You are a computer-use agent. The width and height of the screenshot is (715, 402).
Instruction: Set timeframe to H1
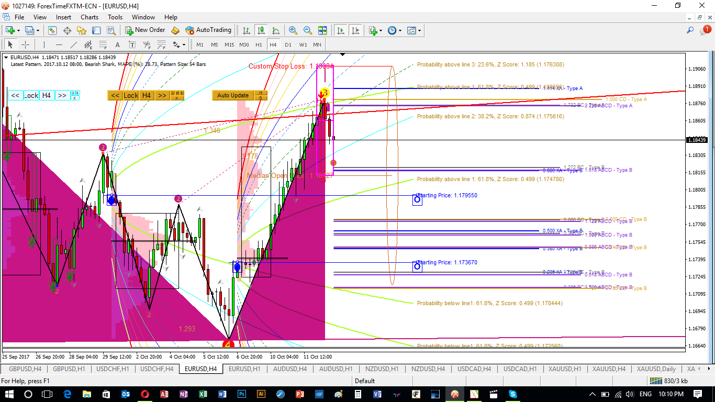pos(259,44)
